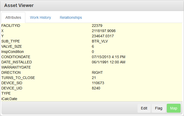The image size is (184, 116).
Task: Click the Y coordinate value 234647.0317
Action: tap(103, 36)
